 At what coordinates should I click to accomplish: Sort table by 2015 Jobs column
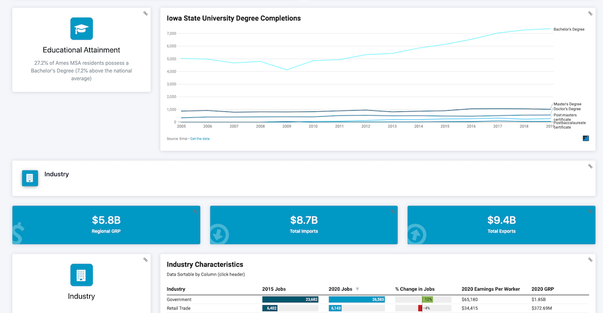274,289
